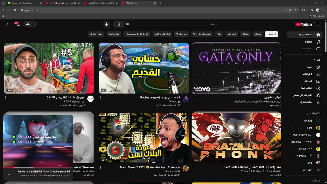Viewport: 327px width, 184px height.
Task: Select the 'مباشر' live chip
Action: tap(219, 34)
